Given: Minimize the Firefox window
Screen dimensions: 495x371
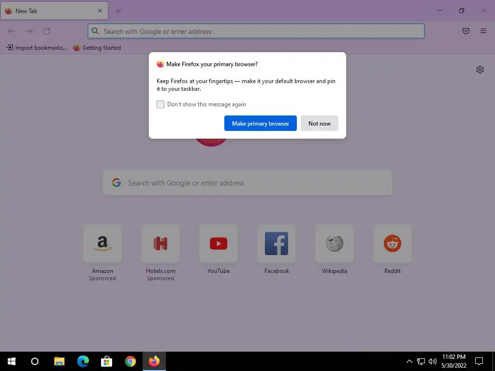Looking at the screenshot, I should click(x=439, y=11).
